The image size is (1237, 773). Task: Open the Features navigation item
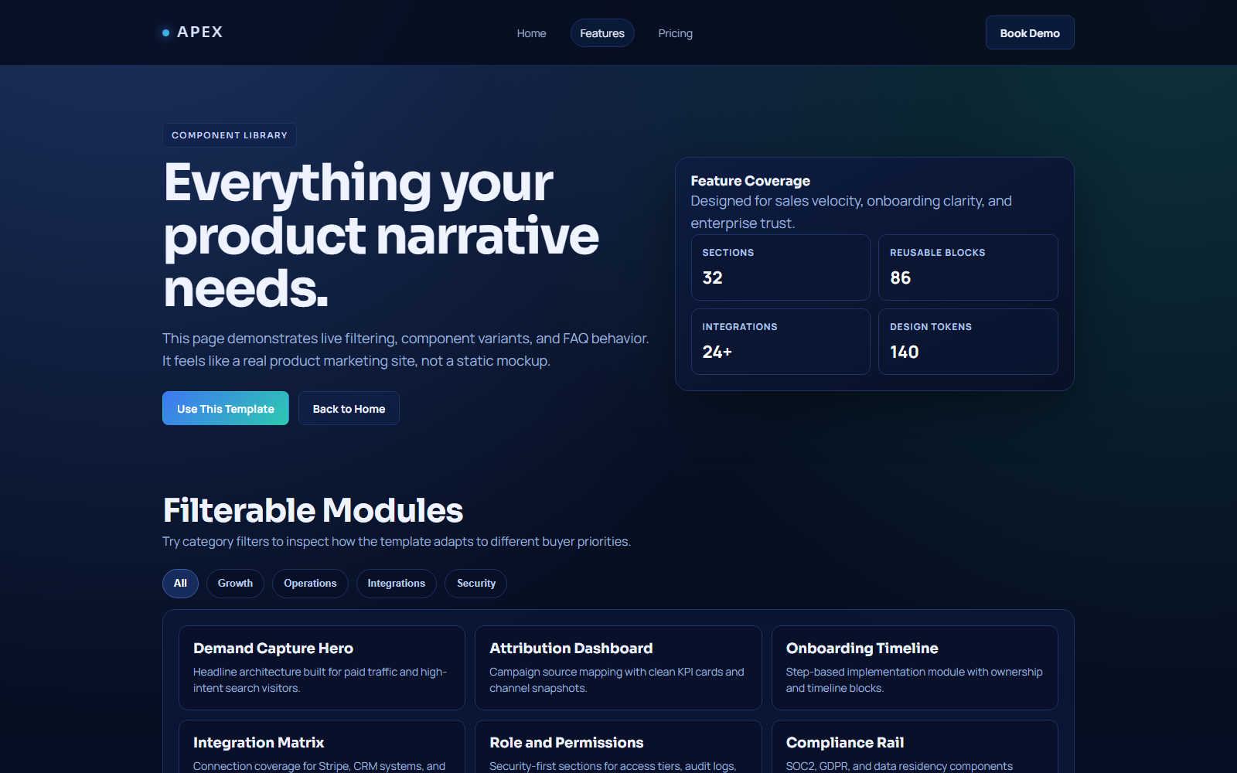602,32
